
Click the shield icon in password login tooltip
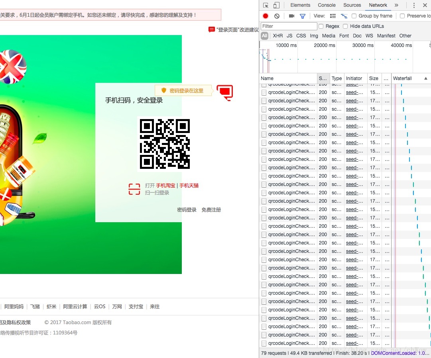[164, 90]
